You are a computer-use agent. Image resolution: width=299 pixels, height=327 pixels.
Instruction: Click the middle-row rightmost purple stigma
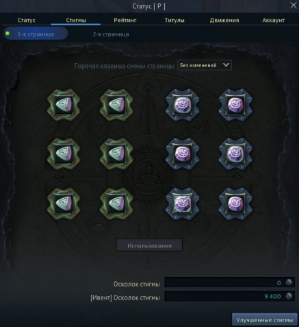[235, 154]
